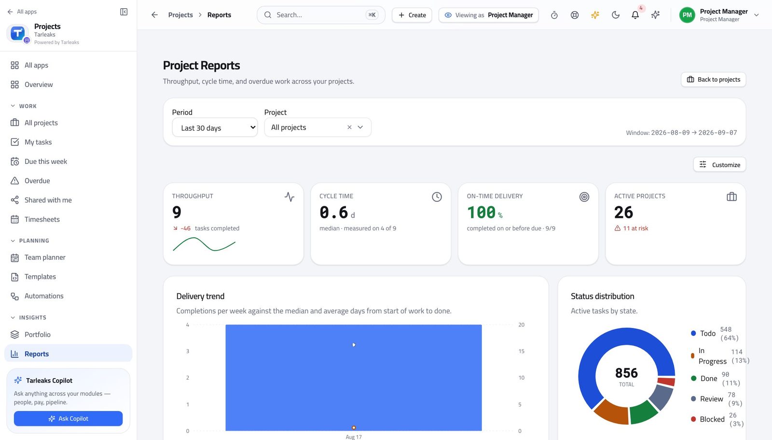Click the yellow sparkle icon in the top bar

[595, 15]
